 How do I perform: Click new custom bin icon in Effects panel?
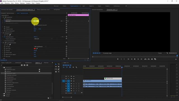coord(48,98)
